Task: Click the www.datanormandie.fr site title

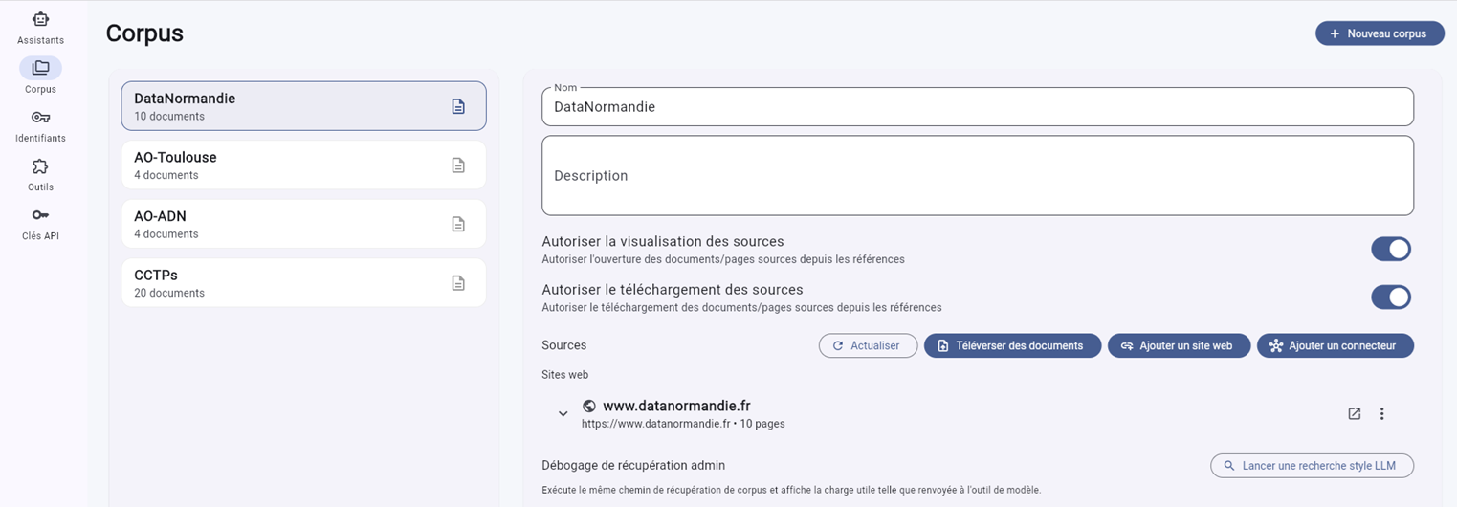Action: (676, 406)
